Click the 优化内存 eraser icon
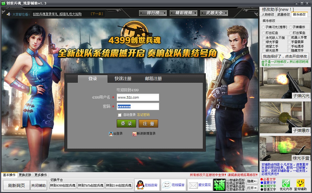The image size is (312, 193). tap(286, 183)
